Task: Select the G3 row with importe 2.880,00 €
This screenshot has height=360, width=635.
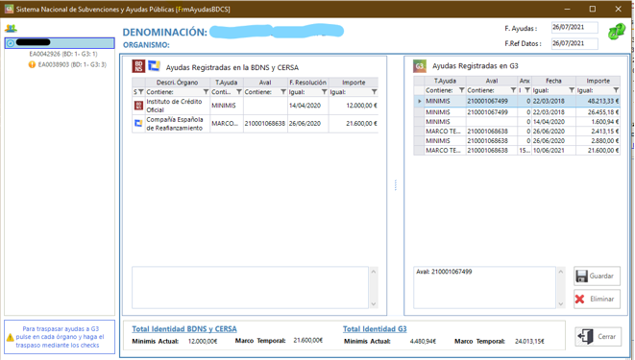Action: [x=517, y=141]
